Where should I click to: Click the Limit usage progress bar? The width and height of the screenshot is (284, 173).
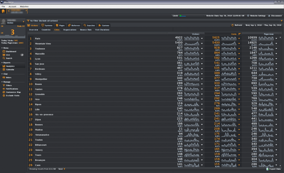pos(192,16)
